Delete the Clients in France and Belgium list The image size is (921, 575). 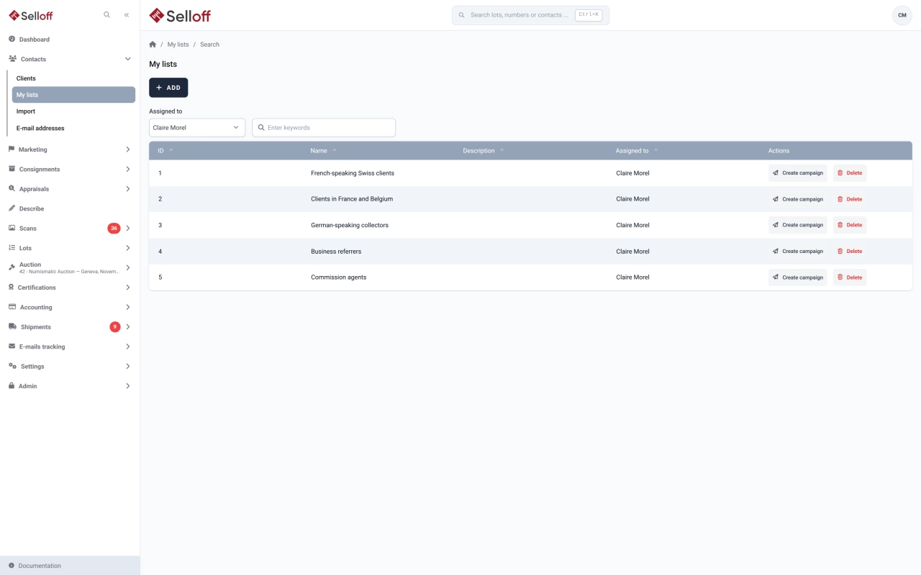tap(850, 199)
